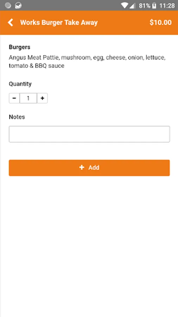Tap the burger ingredients description
This screenshot has width=178, height=317.
[87, 62]
